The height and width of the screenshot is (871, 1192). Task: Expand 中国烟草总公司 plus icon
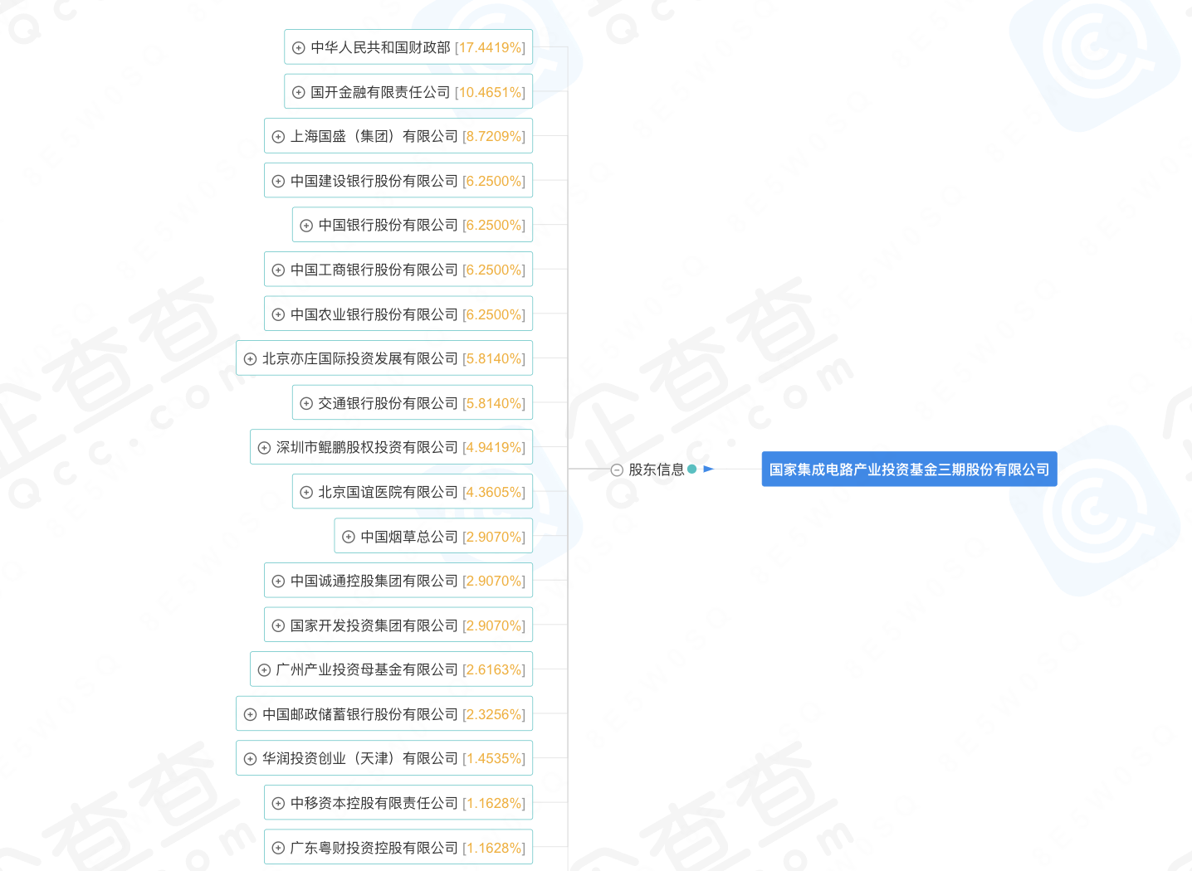(348, 536)
